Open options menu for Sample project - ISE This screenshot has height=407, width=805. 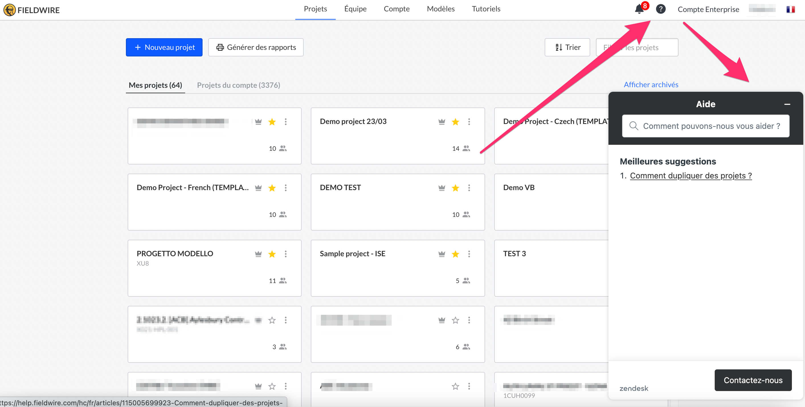tap(469, 254)
